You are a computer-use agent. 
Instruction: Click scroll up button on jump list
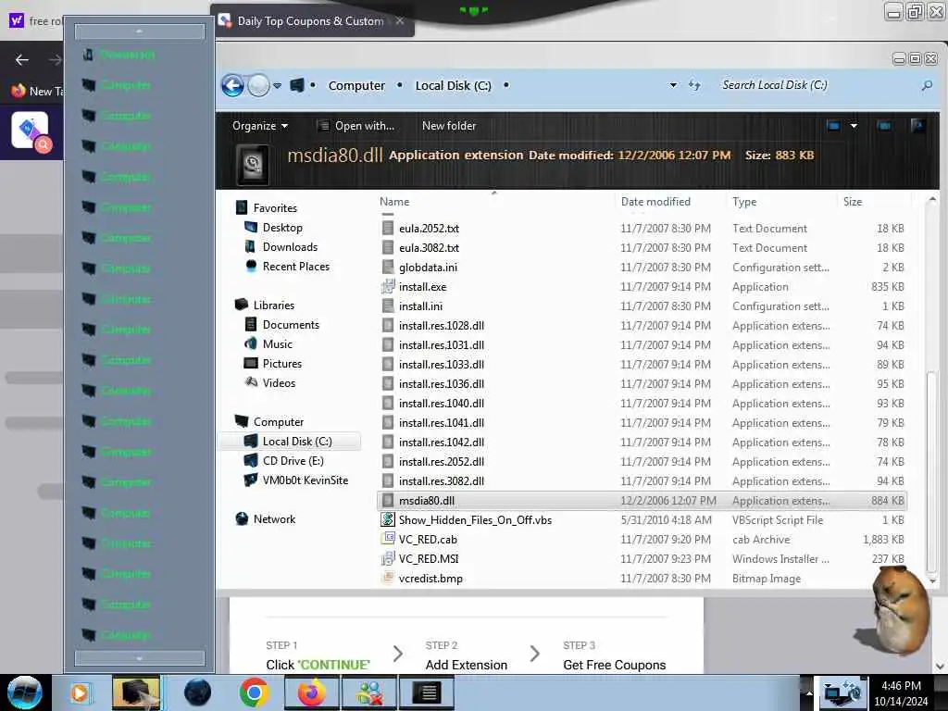tap(140, 31)
